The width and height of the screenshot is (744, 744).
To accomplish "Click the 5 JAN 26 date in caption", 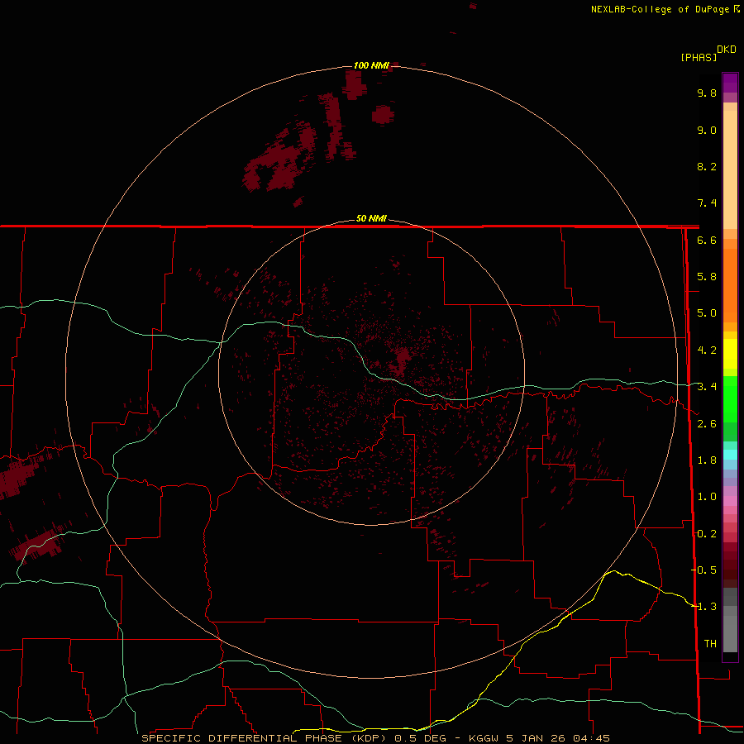I will coord(535,738).
